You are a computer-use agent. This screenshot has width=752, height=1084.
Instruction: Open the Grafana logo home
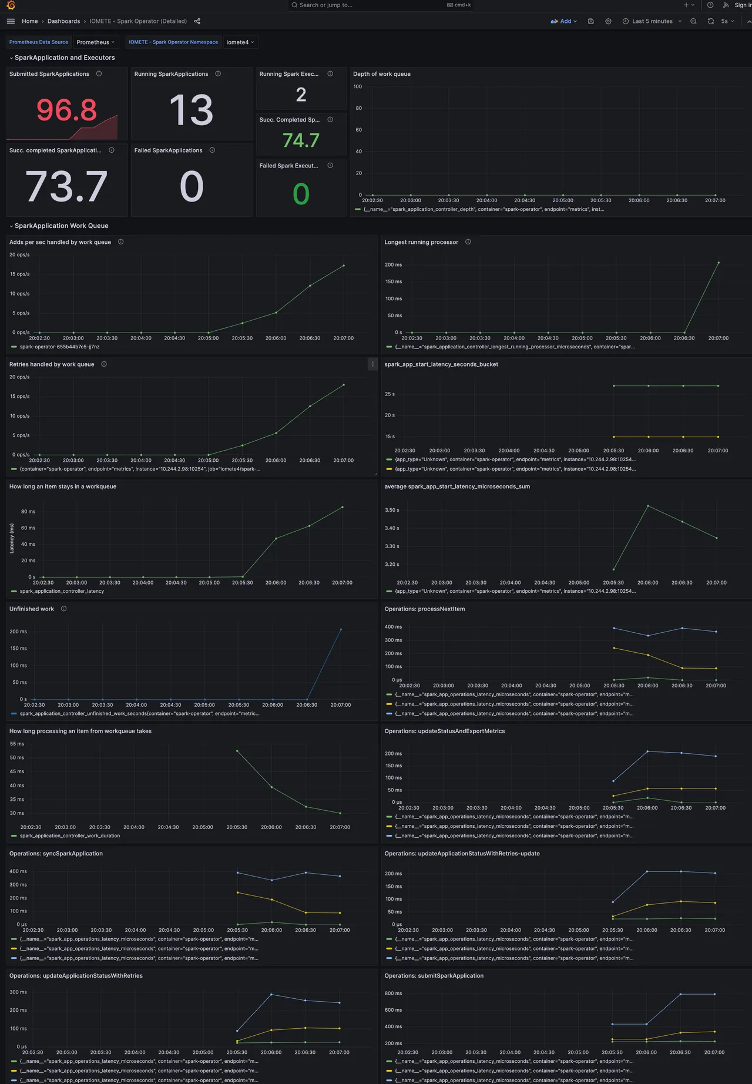(11, 5)
